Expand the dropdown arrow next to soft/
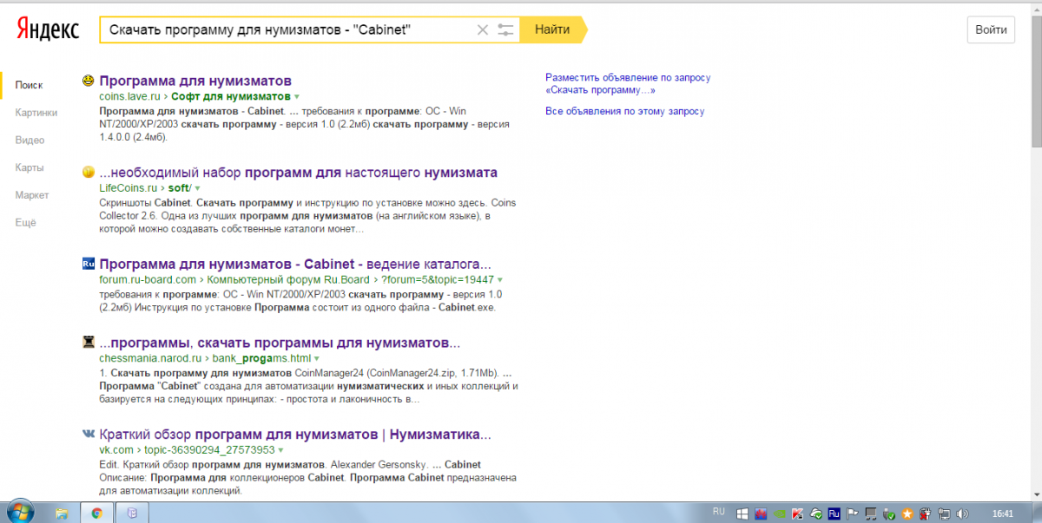This screenshot has width=1042, height=523. [x=197, y=187]
